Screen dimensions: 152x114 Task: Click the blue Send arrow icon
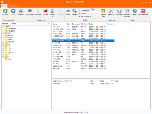(x=13, y=11)
